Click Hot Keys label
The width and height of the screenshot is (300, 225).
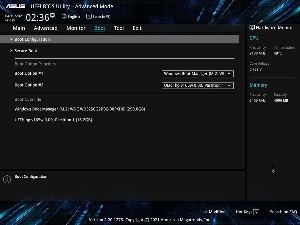pos(244,212)
